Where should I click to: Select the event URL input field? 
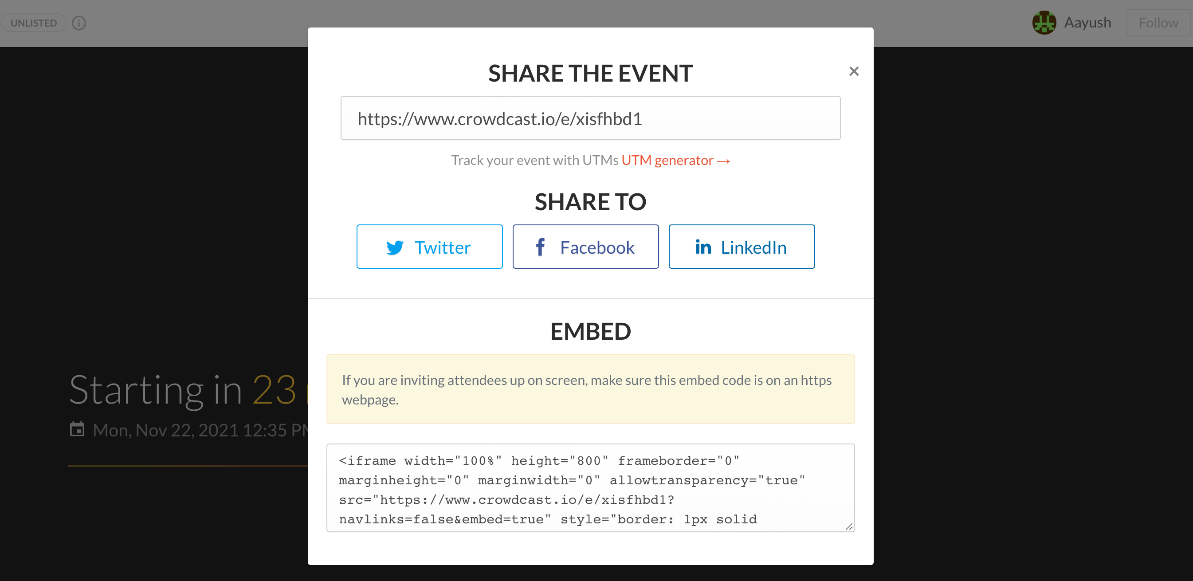click(590, 118)
